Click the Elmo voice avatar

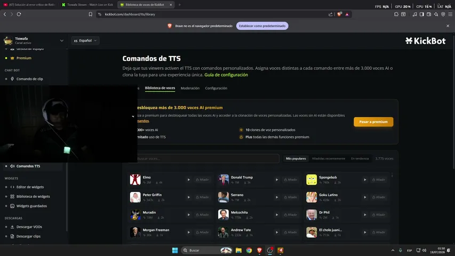pyautogui.click(x=135, y=180)
